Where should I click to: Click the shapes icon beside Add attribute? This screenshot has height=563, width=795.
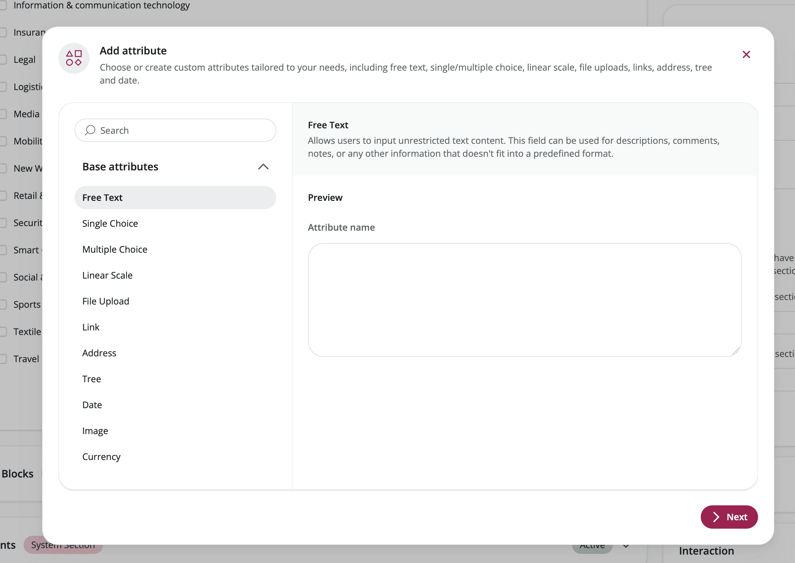coord(74,58)
